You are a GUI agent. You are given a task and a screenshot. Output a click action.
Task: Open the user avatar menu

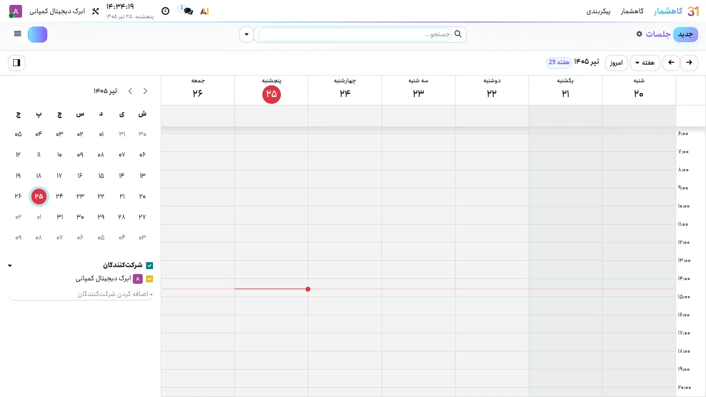tap(16, 11)
